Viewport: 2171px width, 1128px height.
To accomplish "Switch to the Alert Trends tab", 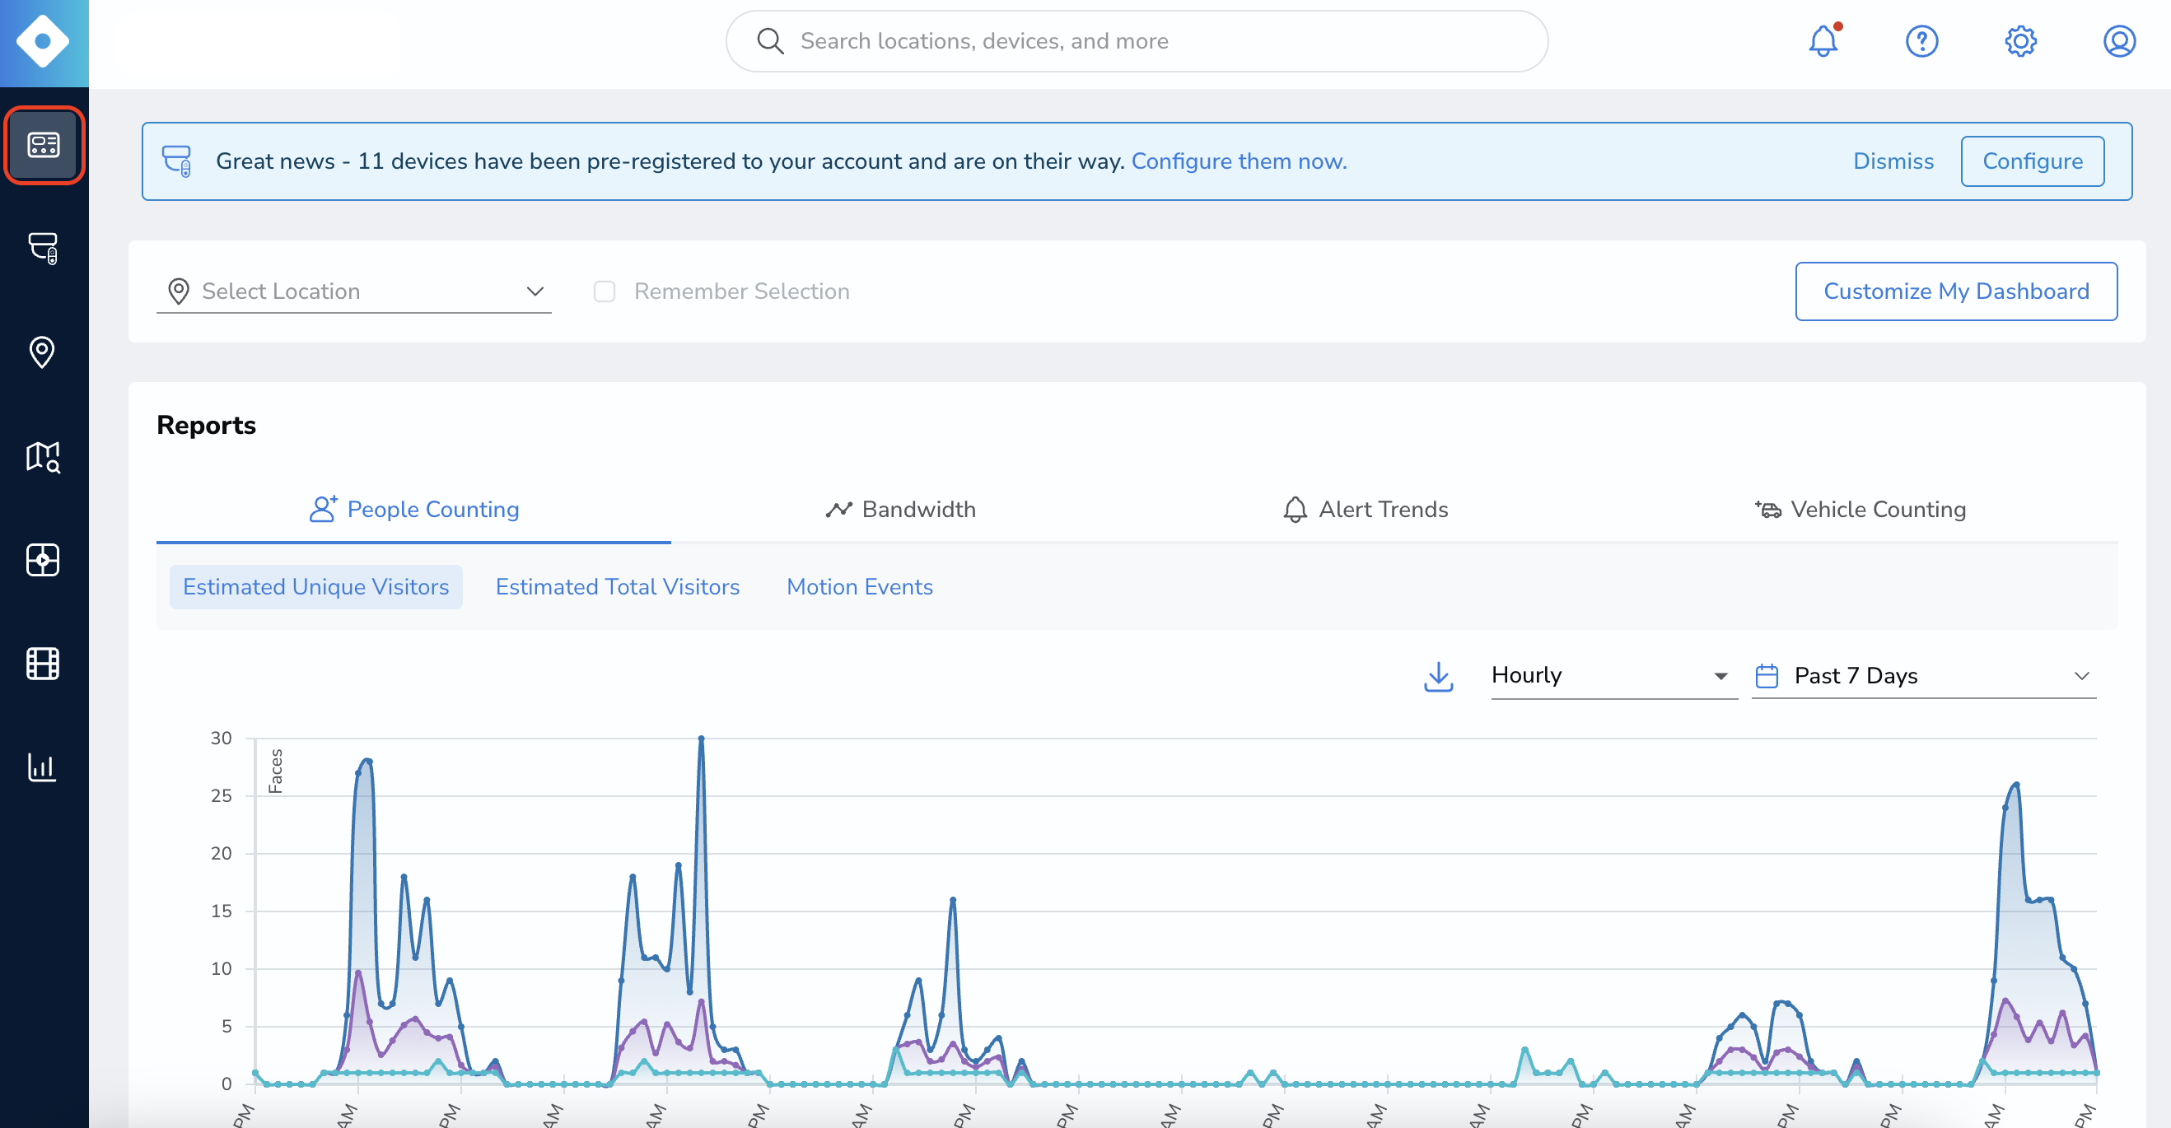I will [1366, 510].
